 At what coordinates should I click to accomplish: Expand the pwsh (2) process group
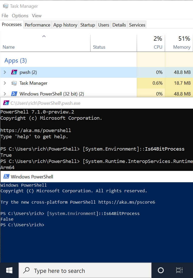[5, 72]
